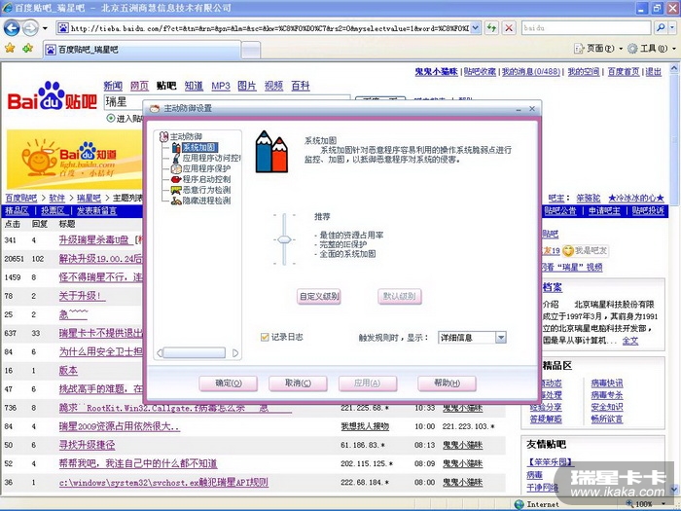Screen dimensions: 681x511
Task: Click the browser Forward arrow button
Action: click(30, 28)
